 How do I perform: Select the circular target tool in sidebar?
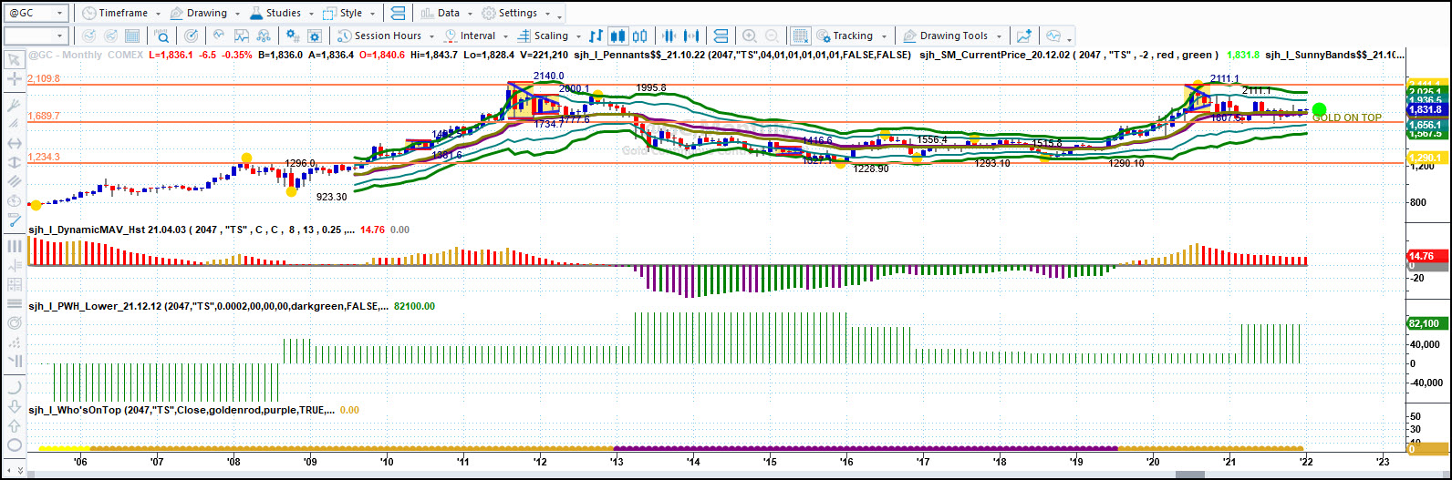tap(14, 323)
